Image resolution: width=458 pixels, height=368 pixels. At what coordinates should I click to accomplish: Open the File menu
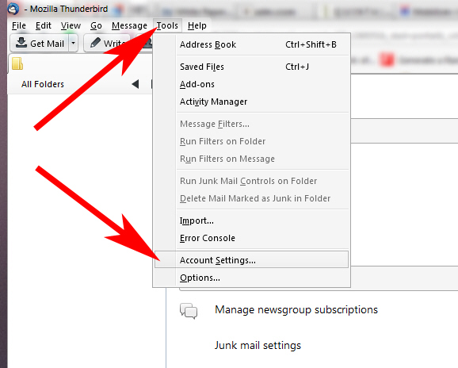19,25
